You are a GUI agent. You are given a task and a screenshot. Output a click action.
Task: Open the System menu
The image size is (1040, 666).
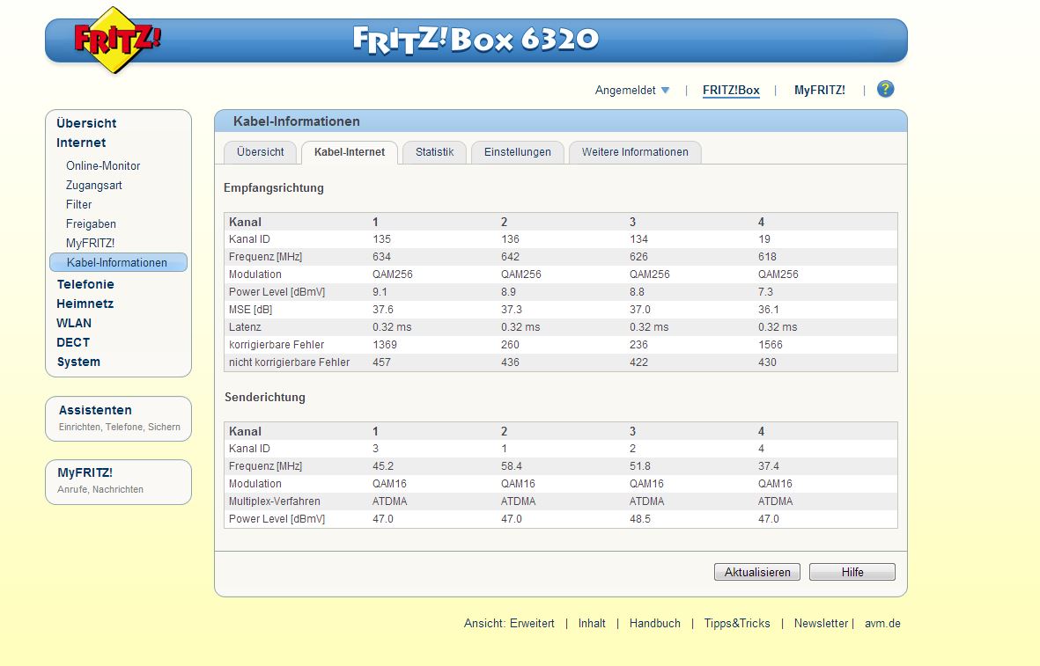tap(78, 362)
